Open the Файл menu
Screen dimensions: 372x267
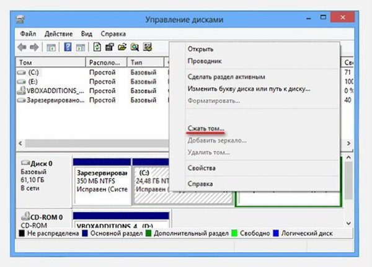pyautogui.click(x=28, y=34)
